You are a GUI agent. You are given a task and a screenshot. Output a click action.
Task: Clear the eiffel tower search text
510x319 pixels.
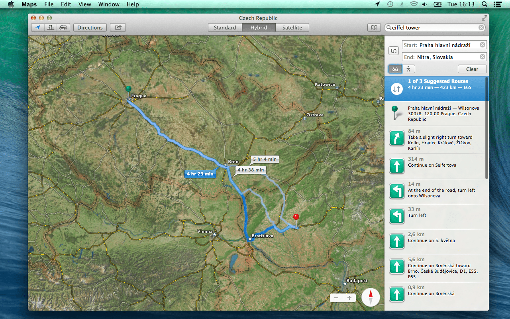[481, 28]
